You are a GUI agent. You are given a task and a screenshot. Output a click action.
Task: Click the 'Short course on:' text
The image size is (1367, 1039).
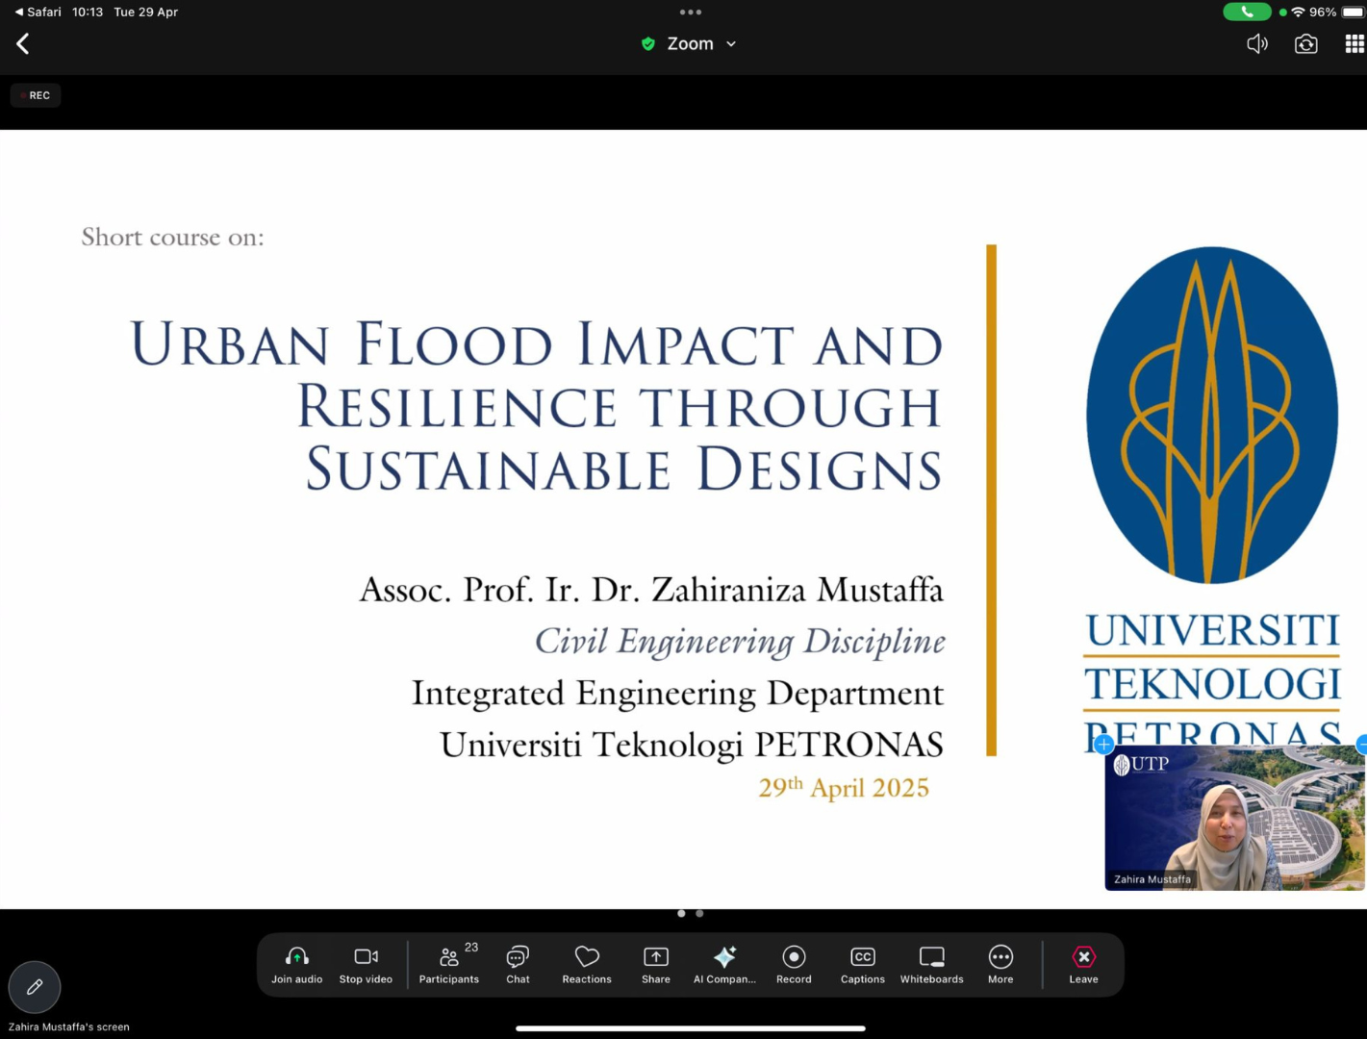click(172, 237)
